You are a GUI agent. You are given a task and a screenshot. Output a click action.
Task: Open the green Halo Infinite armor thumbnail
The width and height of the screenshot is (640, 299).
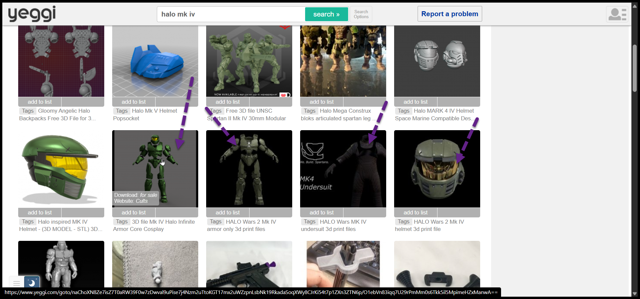(x=155, y=169)
